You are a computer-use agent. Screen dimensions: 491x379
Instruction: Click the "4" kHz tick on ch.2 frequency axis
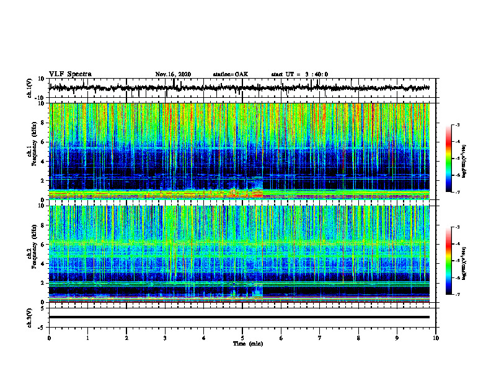[x=43, y=264]
